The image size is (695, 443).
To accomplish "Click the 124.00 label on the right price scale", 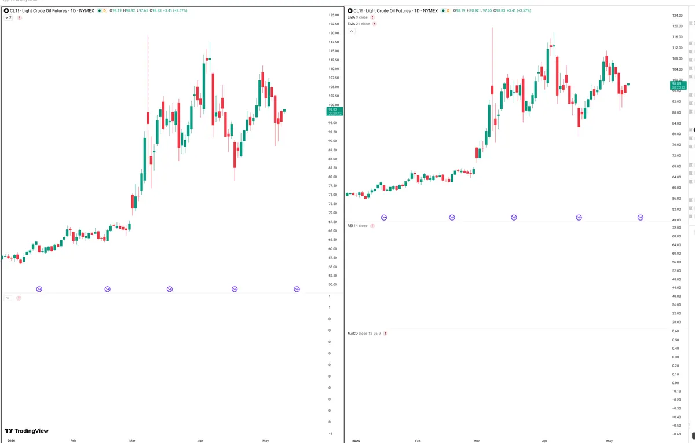I will pos(678,16).
